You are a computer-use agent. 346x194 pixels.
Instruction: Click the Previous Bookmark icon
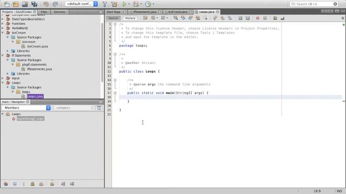(215, 18)
